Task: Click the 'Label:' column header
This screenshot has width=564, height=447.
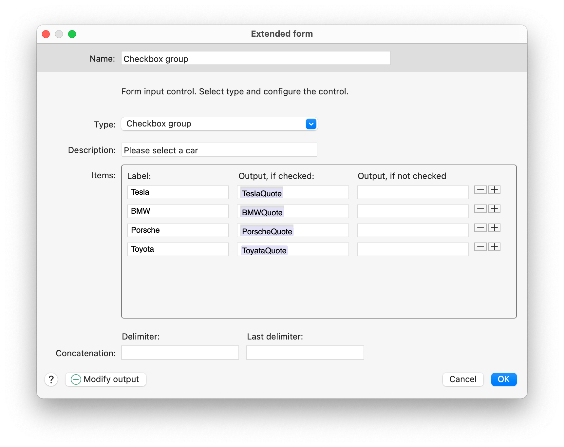Action: tap(139, 176)
